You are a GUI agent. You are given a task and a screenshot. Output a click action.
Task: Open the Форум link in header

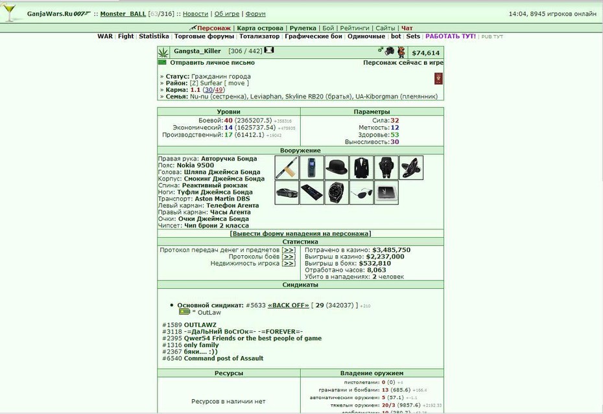[255, 14]
